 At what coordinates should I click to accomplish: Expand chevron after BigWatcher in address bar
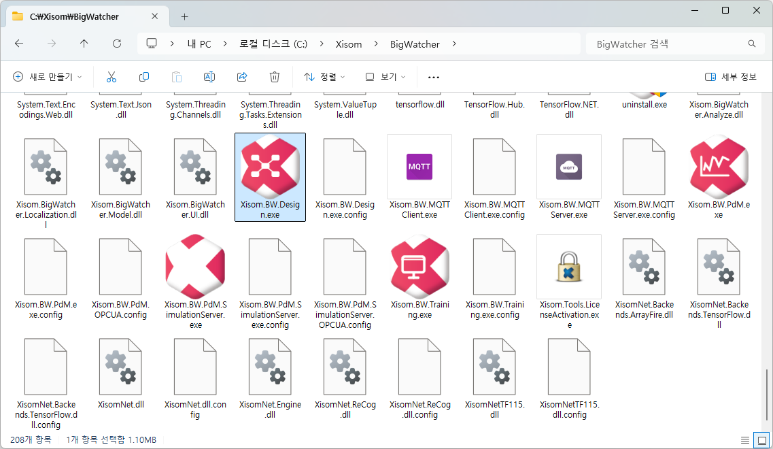[454, 44]
